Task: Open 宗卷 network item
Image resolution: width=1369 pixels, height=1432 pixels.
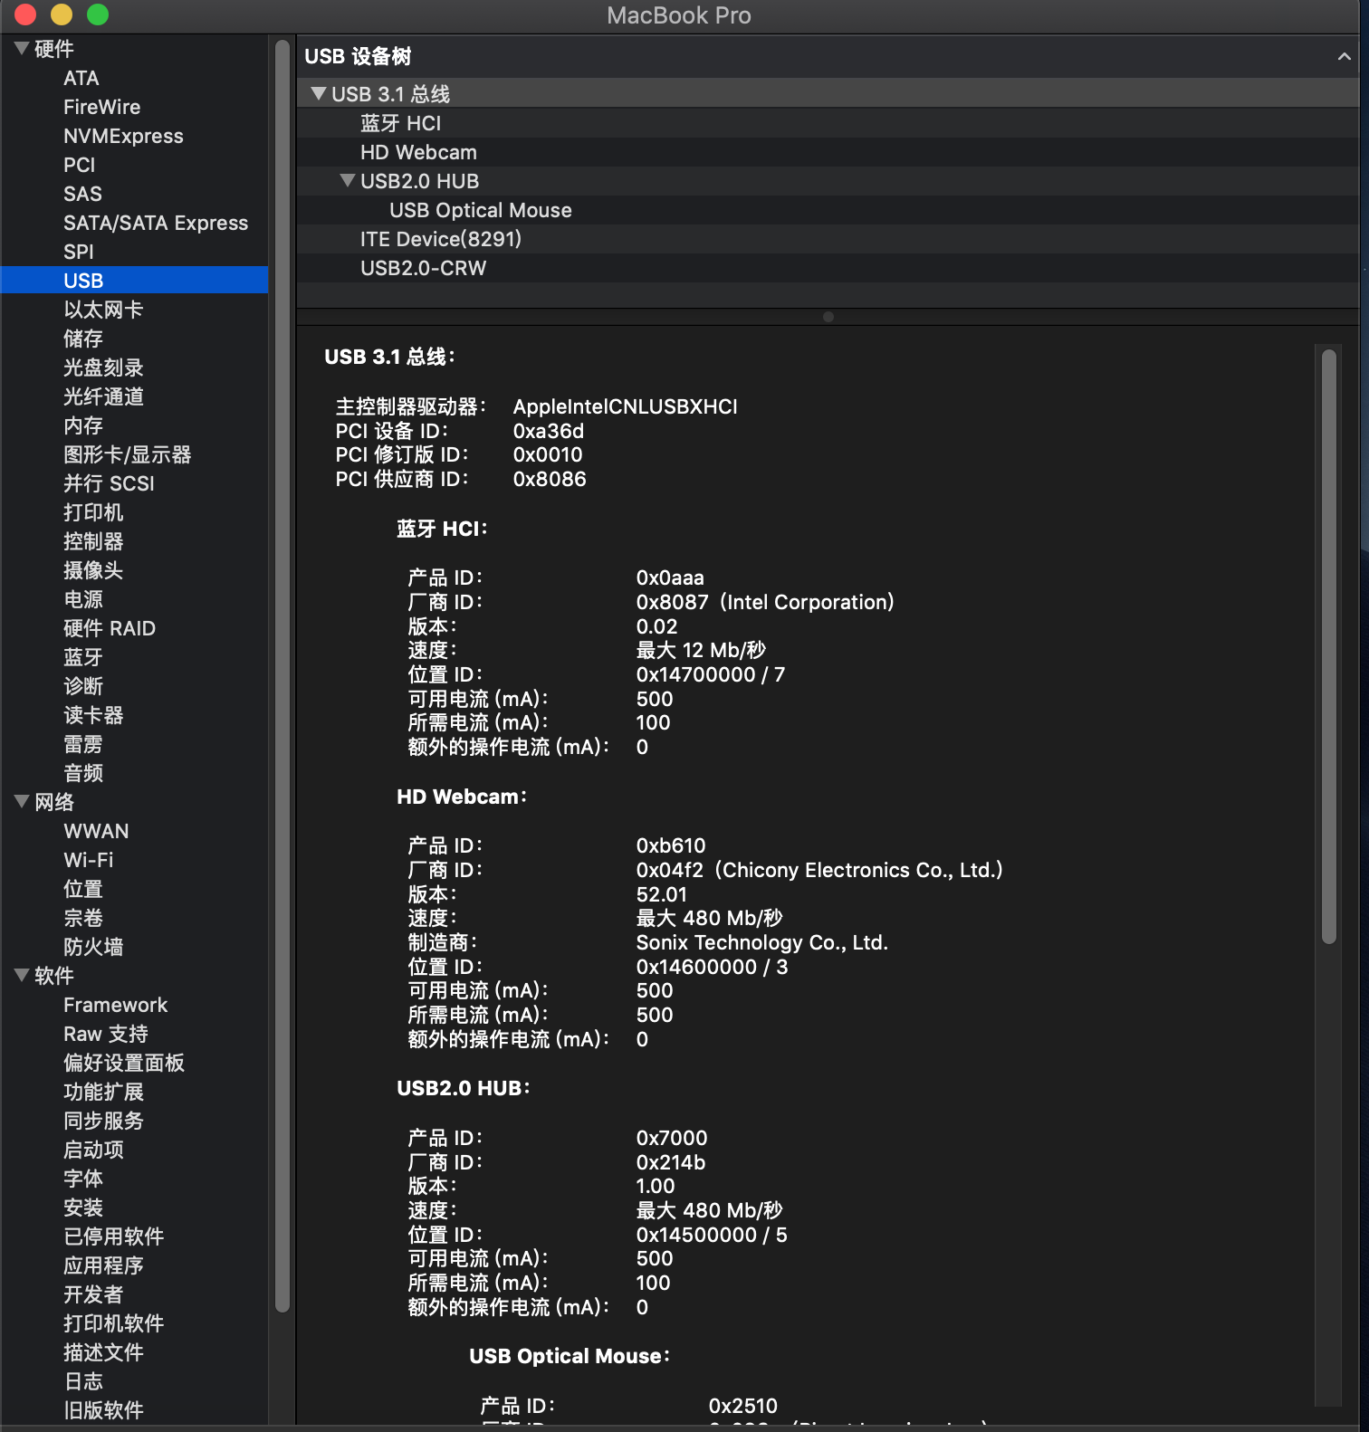Action: click(x=83, y=918)
